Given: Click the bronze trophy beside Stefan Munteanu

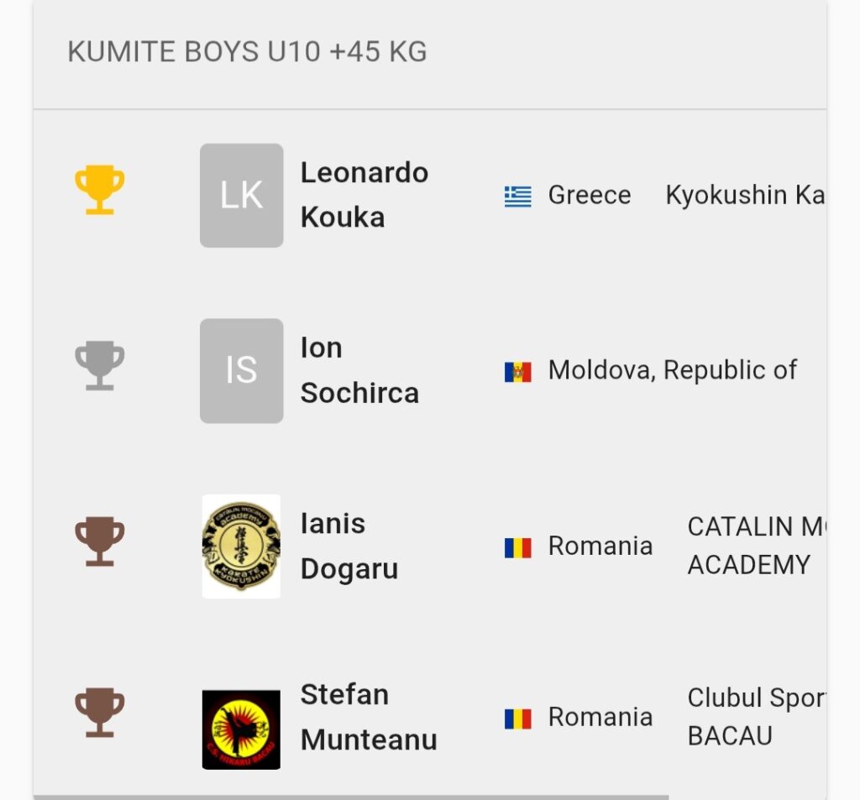Looking at the screenshot, I should [100, 712].
